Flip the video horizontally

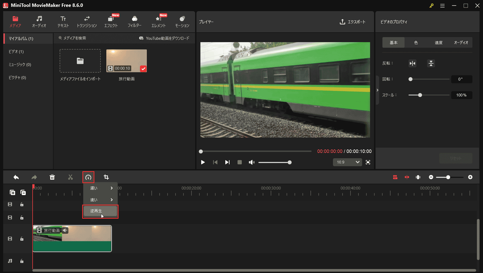coord(412,63)
